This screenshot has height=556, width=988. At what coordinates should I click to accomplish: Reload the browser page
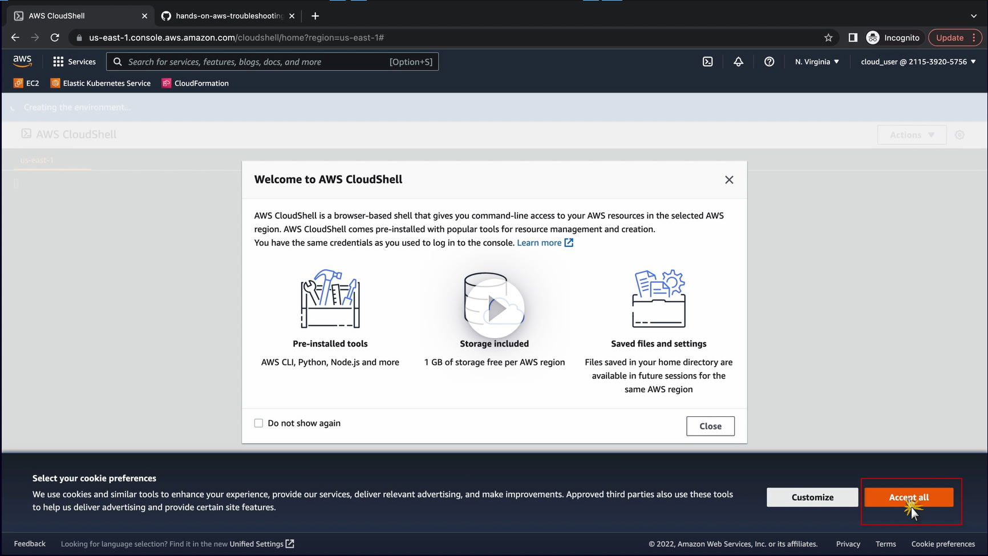55,38
